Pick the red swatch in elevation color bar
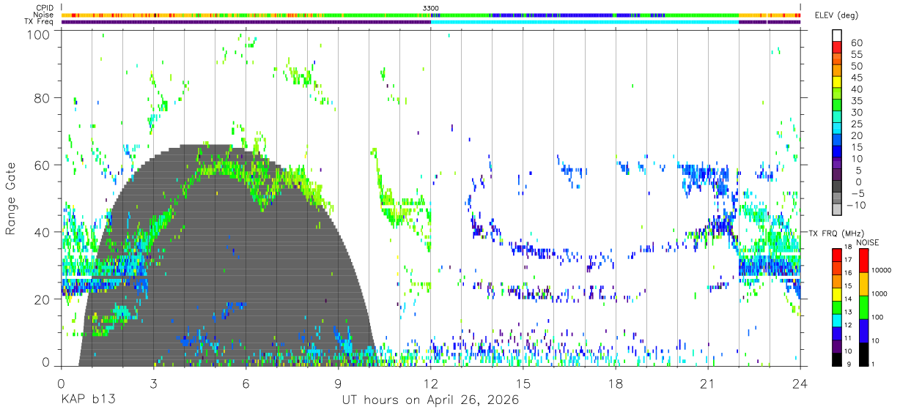 point(836,48)
